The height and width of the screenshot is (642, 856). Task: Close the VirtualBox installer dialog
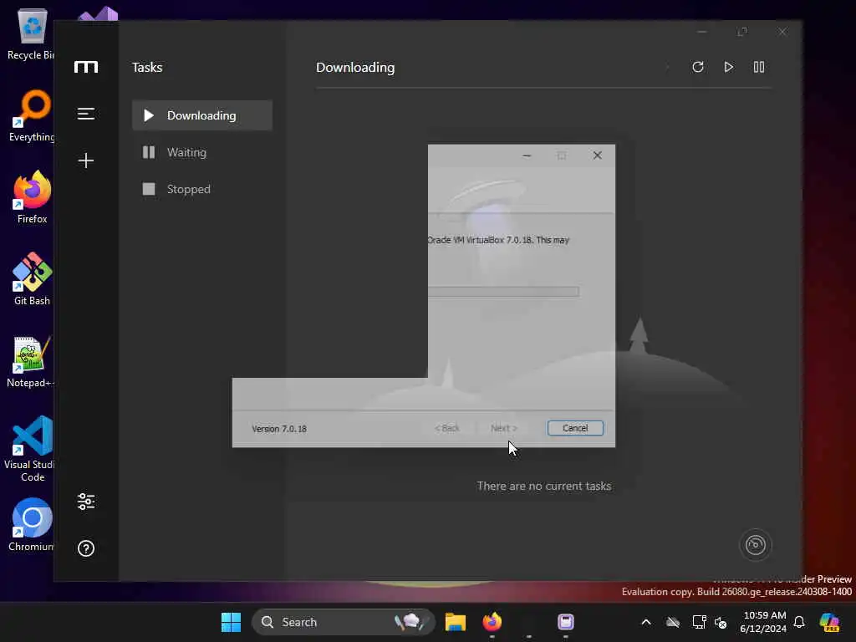(597, 155)
